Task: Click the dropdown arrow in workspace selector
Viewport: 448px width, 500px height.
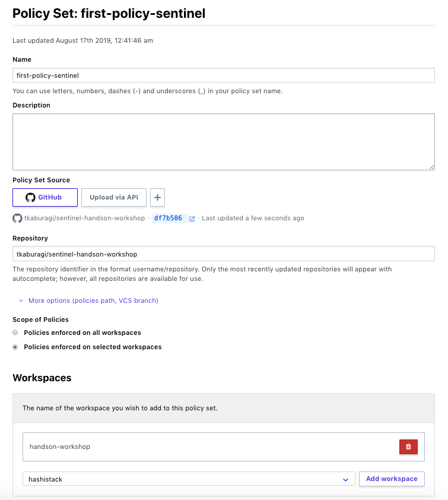Action: (345, 479)
